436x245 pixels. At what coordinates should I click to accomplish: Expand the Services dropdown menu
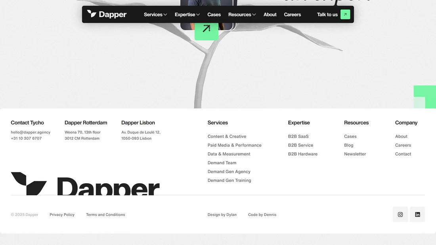click(x=155, y=15)
